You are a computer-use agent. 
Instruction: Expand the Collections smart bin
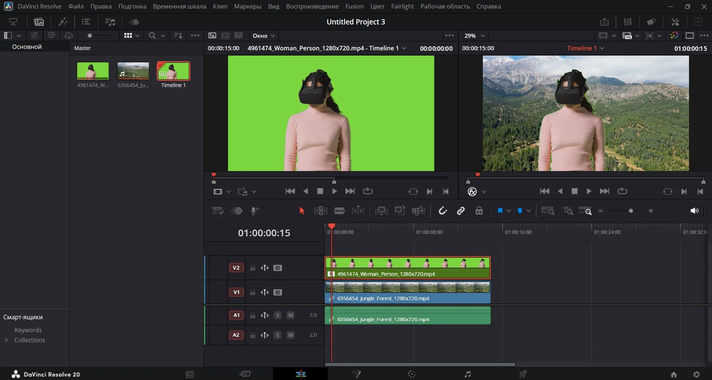[x=6, y=340]
